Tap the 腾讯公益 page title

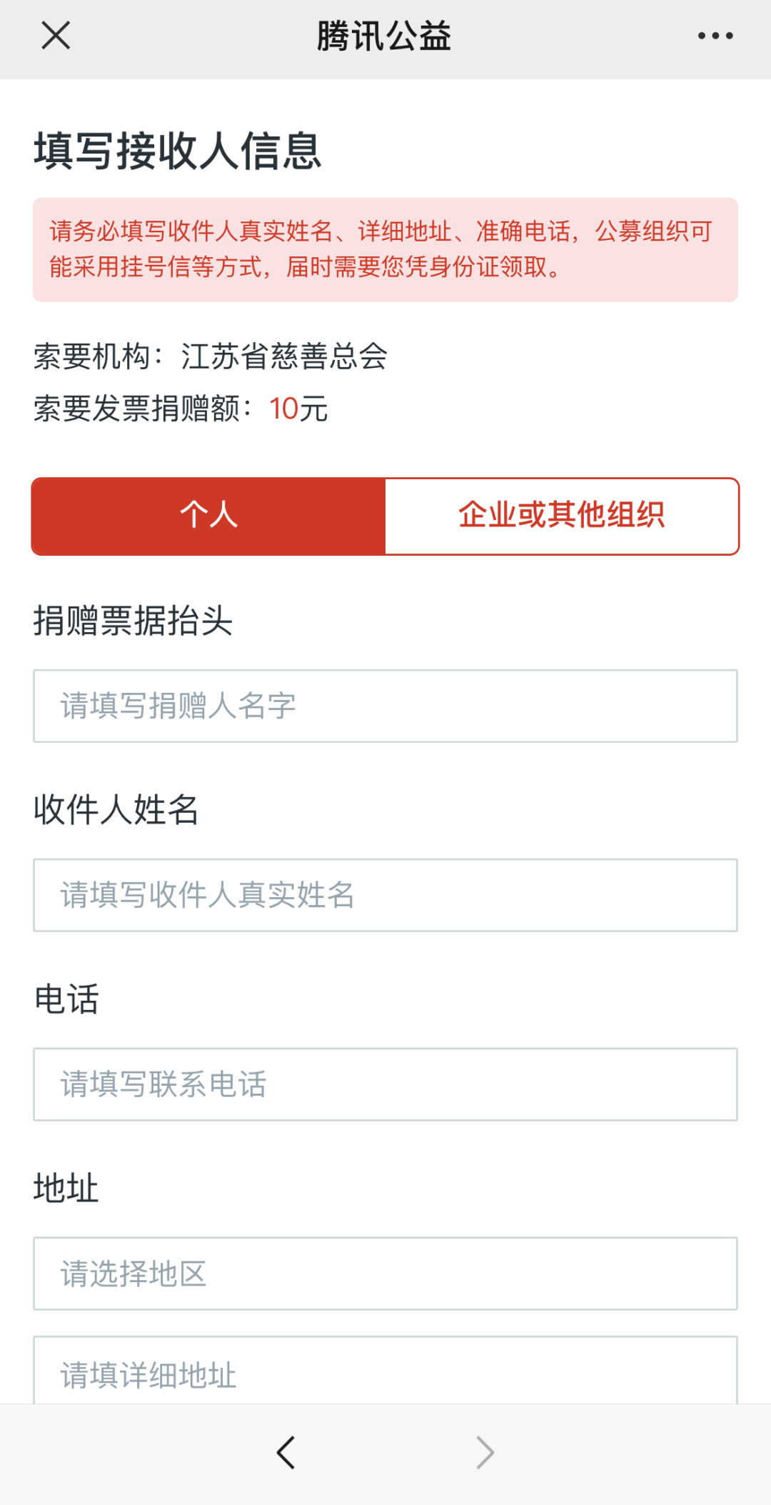384,36
